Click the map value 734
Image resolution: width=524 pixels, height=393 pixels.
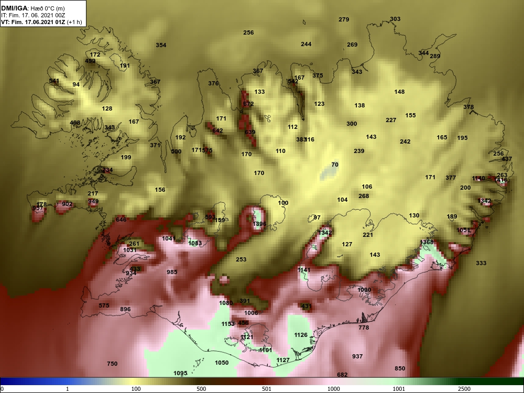[107, 170]
